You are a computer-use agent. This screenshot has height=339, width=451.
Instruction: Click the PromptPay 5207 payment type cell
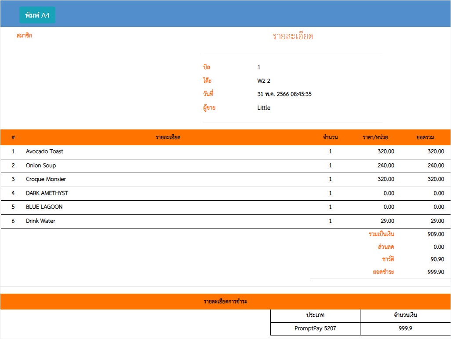pyautogui.click(x=315, y=328)
